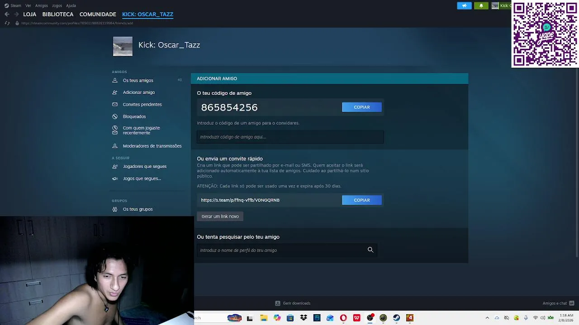Select the friend code number 865854256
The height and width of the screenshot is (325, 579).
229,107
